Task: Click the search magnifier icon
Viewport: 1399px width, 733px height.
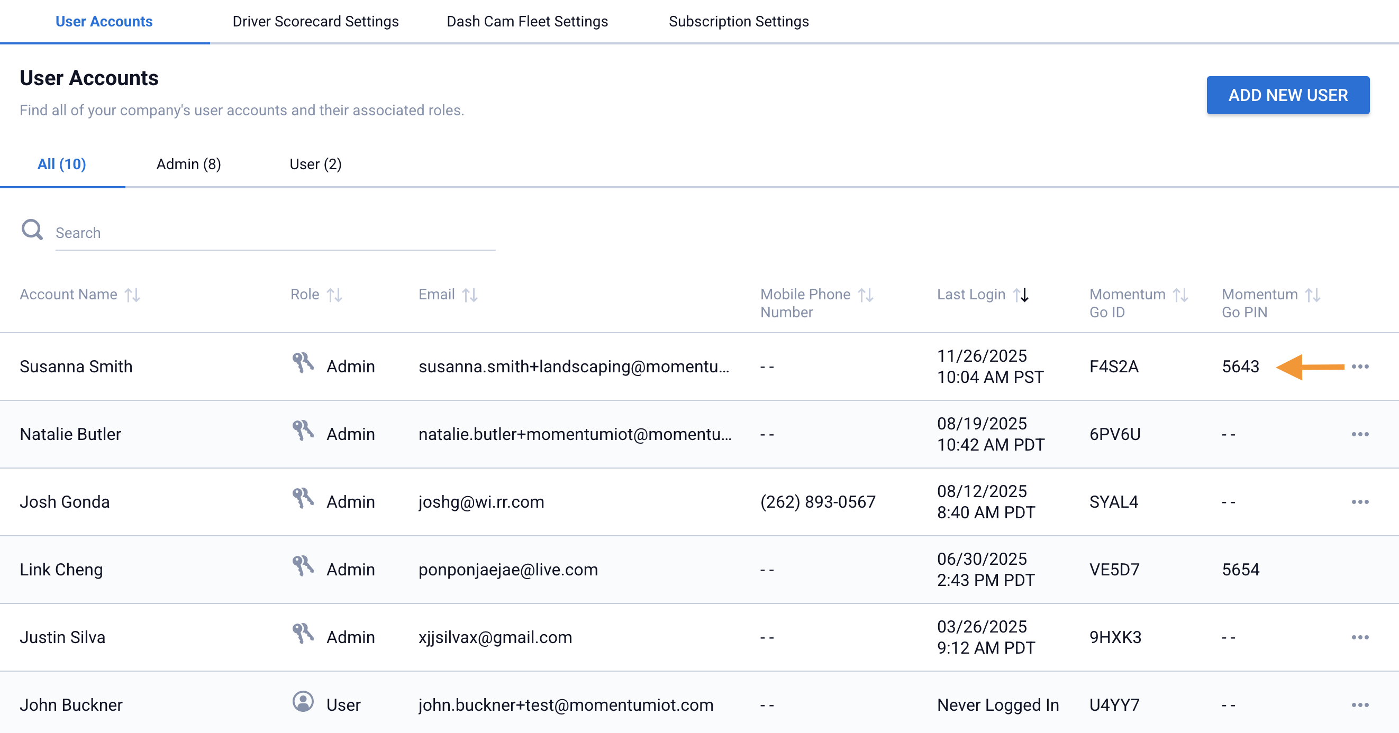Action: [32, 230]
